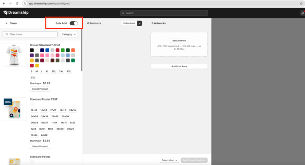Select poster size 8x10

click(42, 129)
